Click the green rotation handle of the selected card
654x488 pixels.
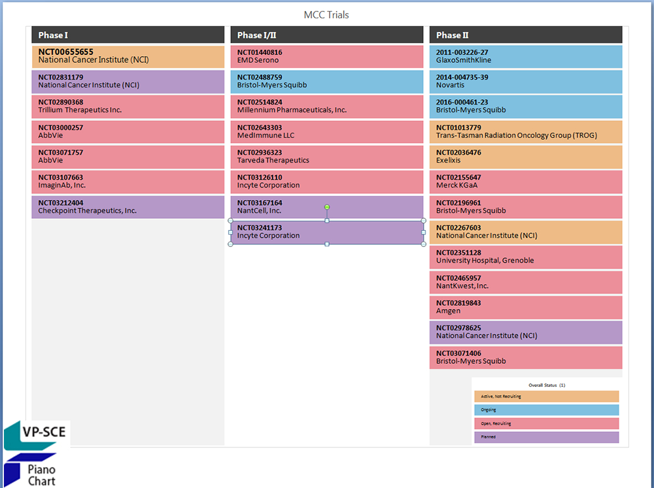(327, 207)
